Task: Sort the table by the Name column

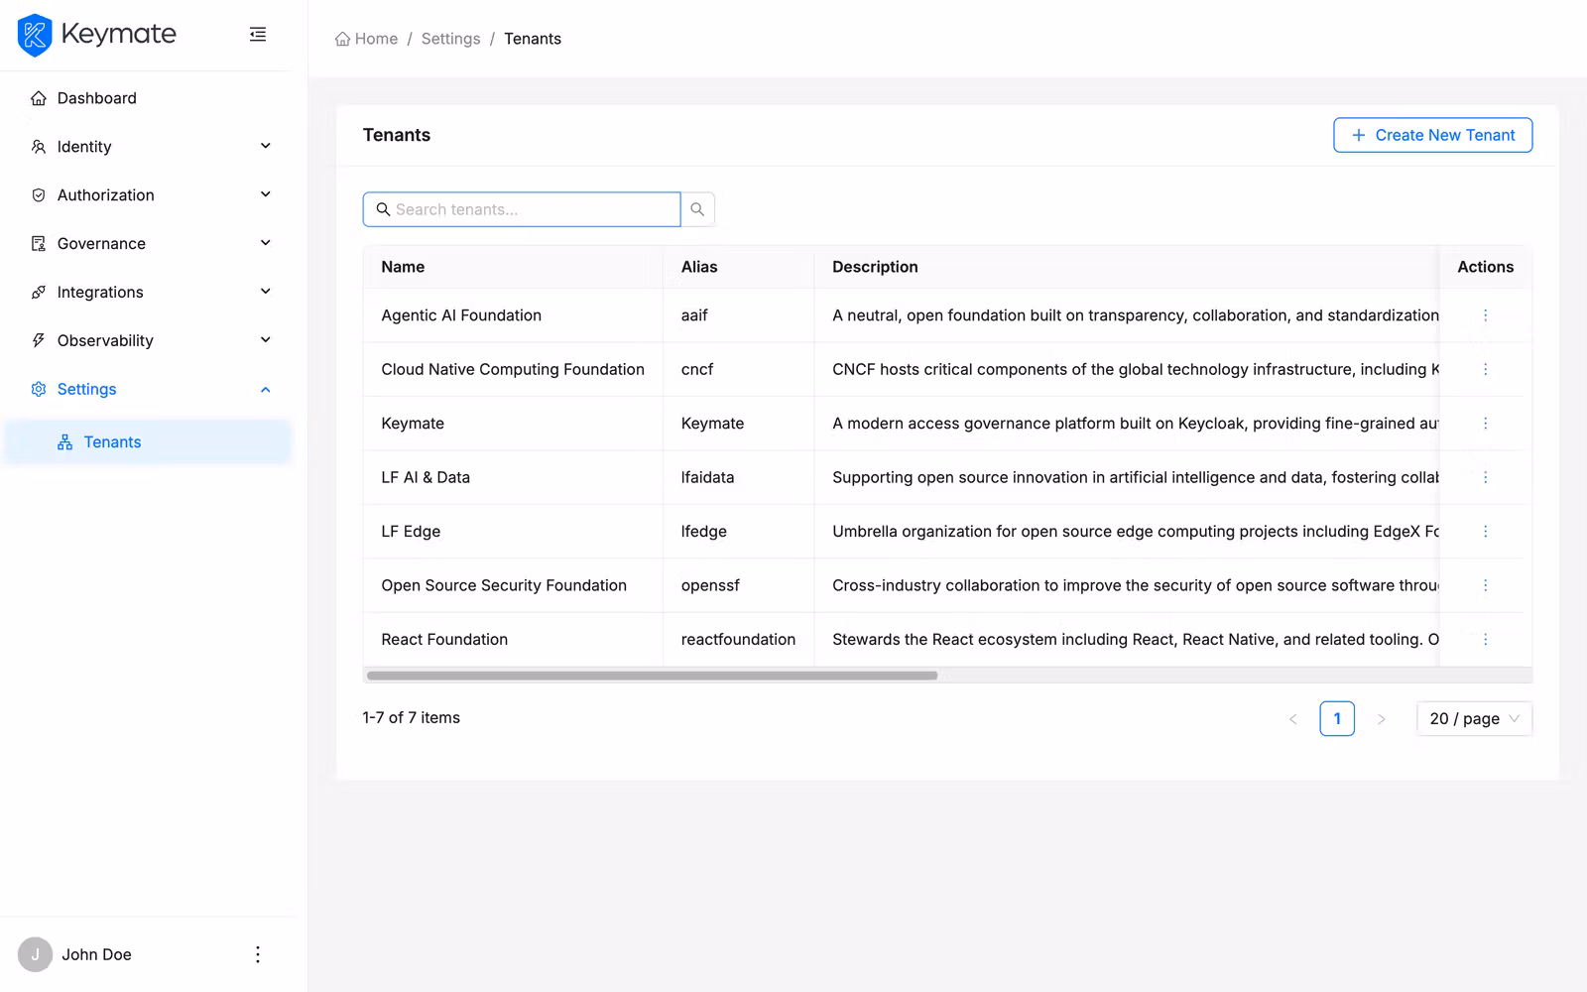Action: 403,266
